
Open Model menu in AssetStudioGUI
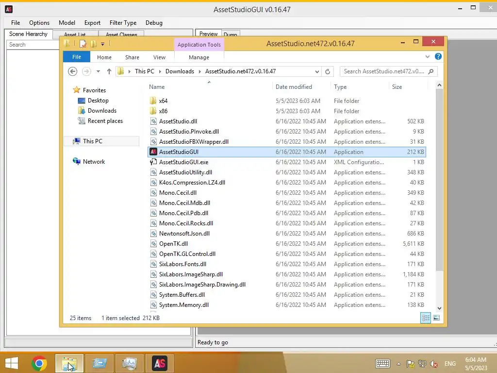point(67,23)
